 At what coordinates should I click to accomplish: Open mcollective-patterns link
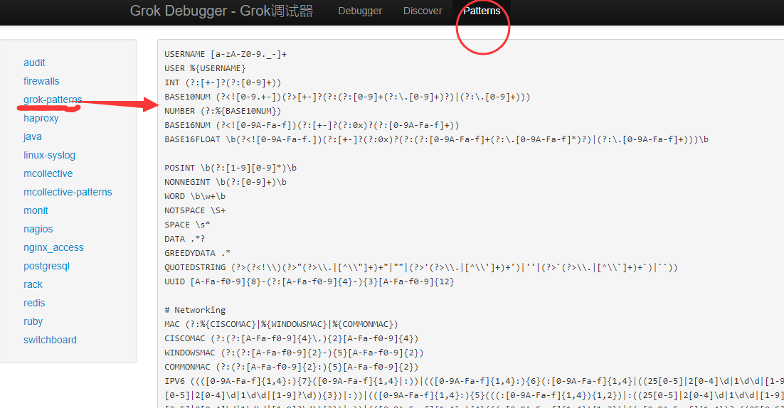point(68,192)
